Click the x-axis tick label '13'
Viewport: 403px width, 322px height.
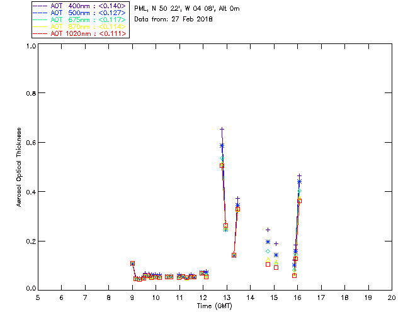click(227, 297)
